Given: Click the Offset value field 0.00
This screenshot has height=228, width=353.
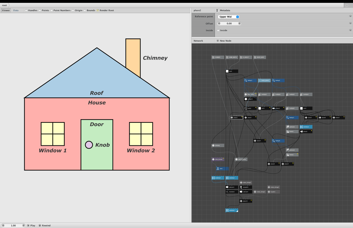Looking at the screenshot, I should coord(229,23).
